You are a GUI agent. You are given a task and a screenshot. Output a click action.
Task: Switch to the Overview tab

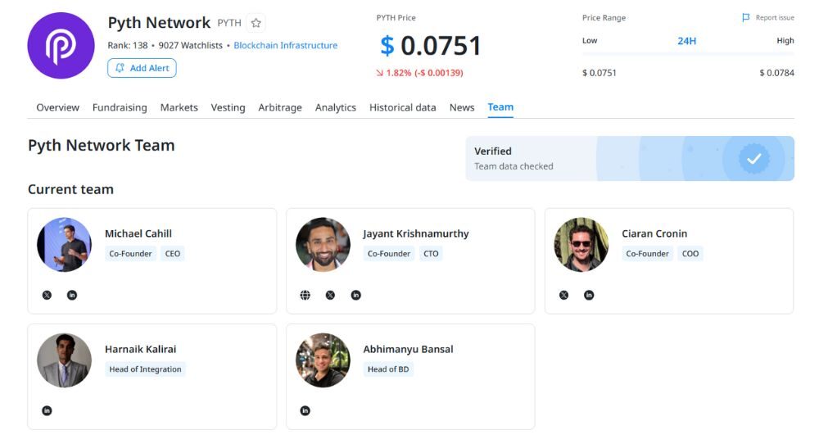click(x=57, y=107)
